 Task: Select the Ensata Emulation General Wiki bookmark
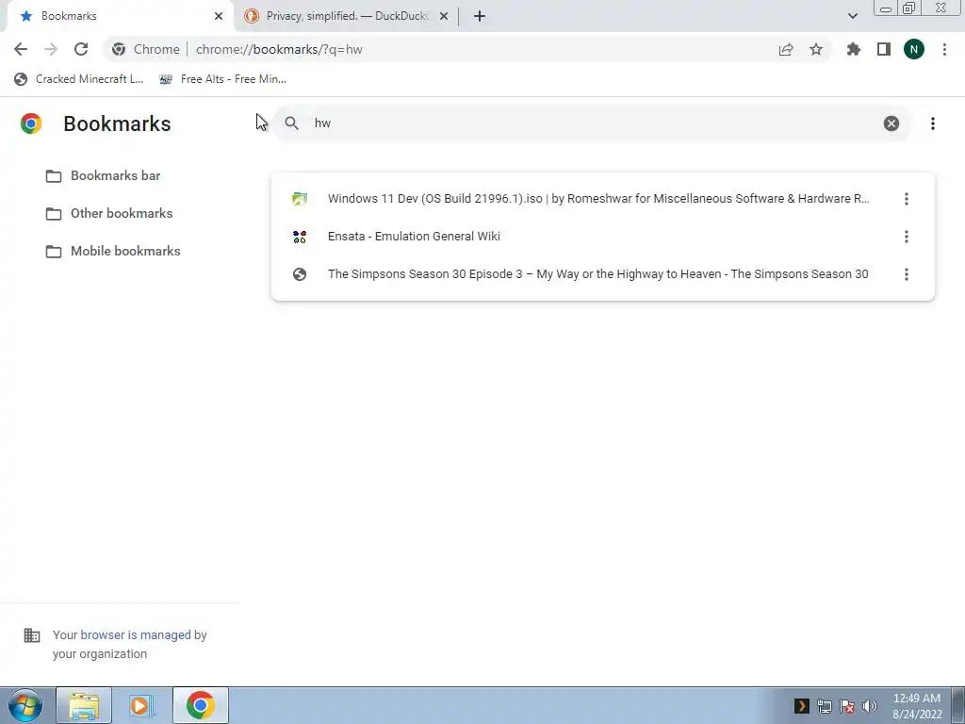click(602, 237)
